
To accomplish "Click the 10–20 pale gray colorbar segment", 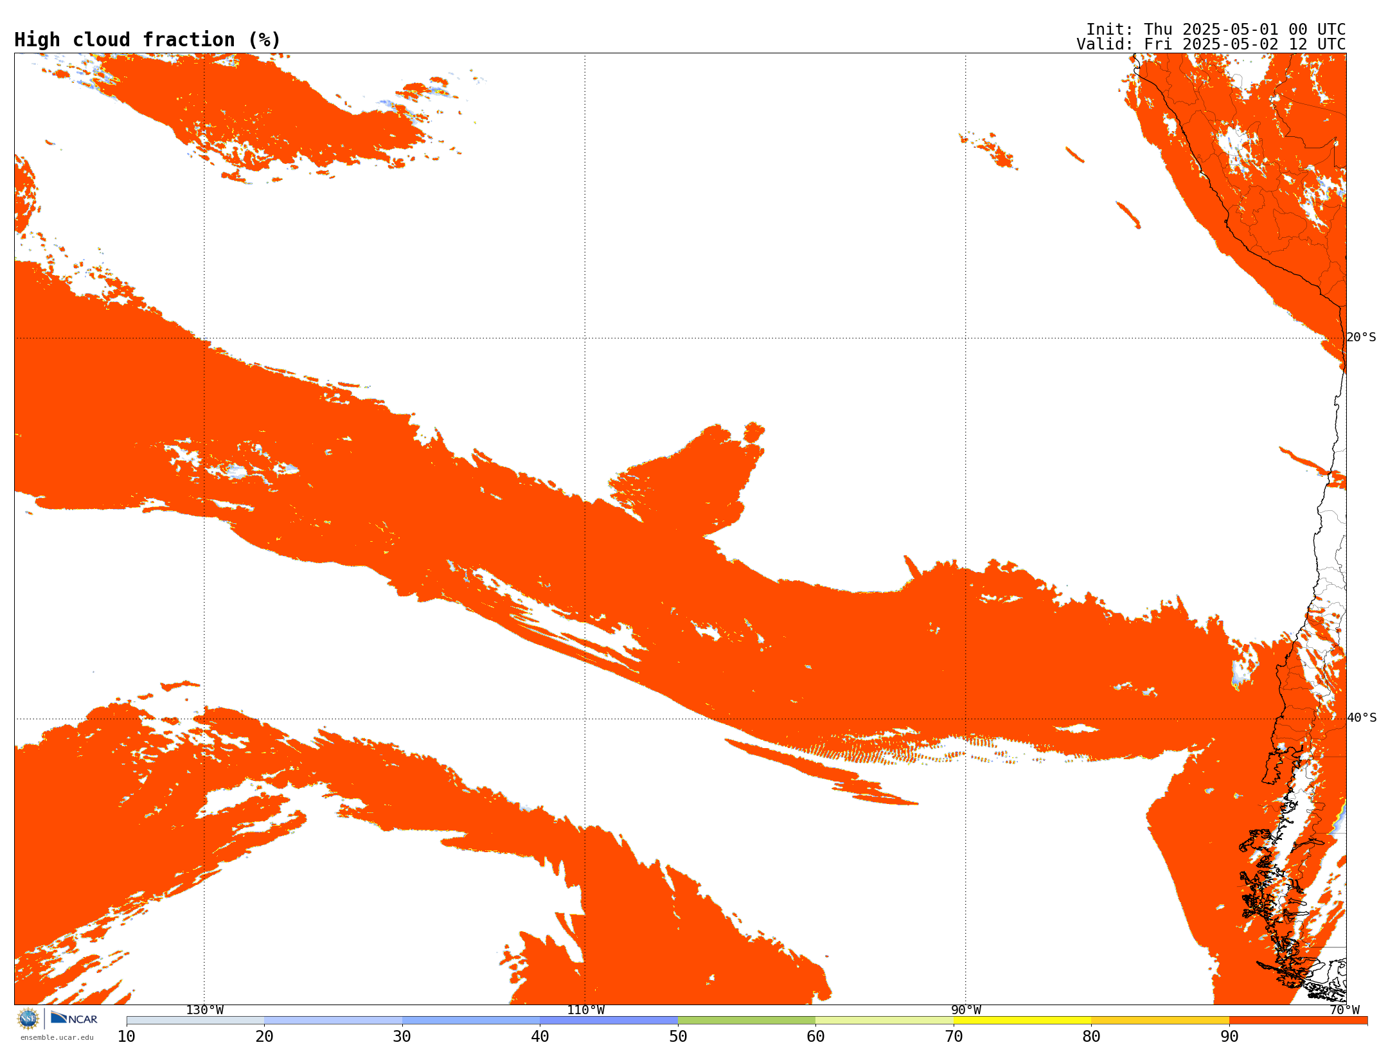I will pyautogui.click(x=195, y=1021).
